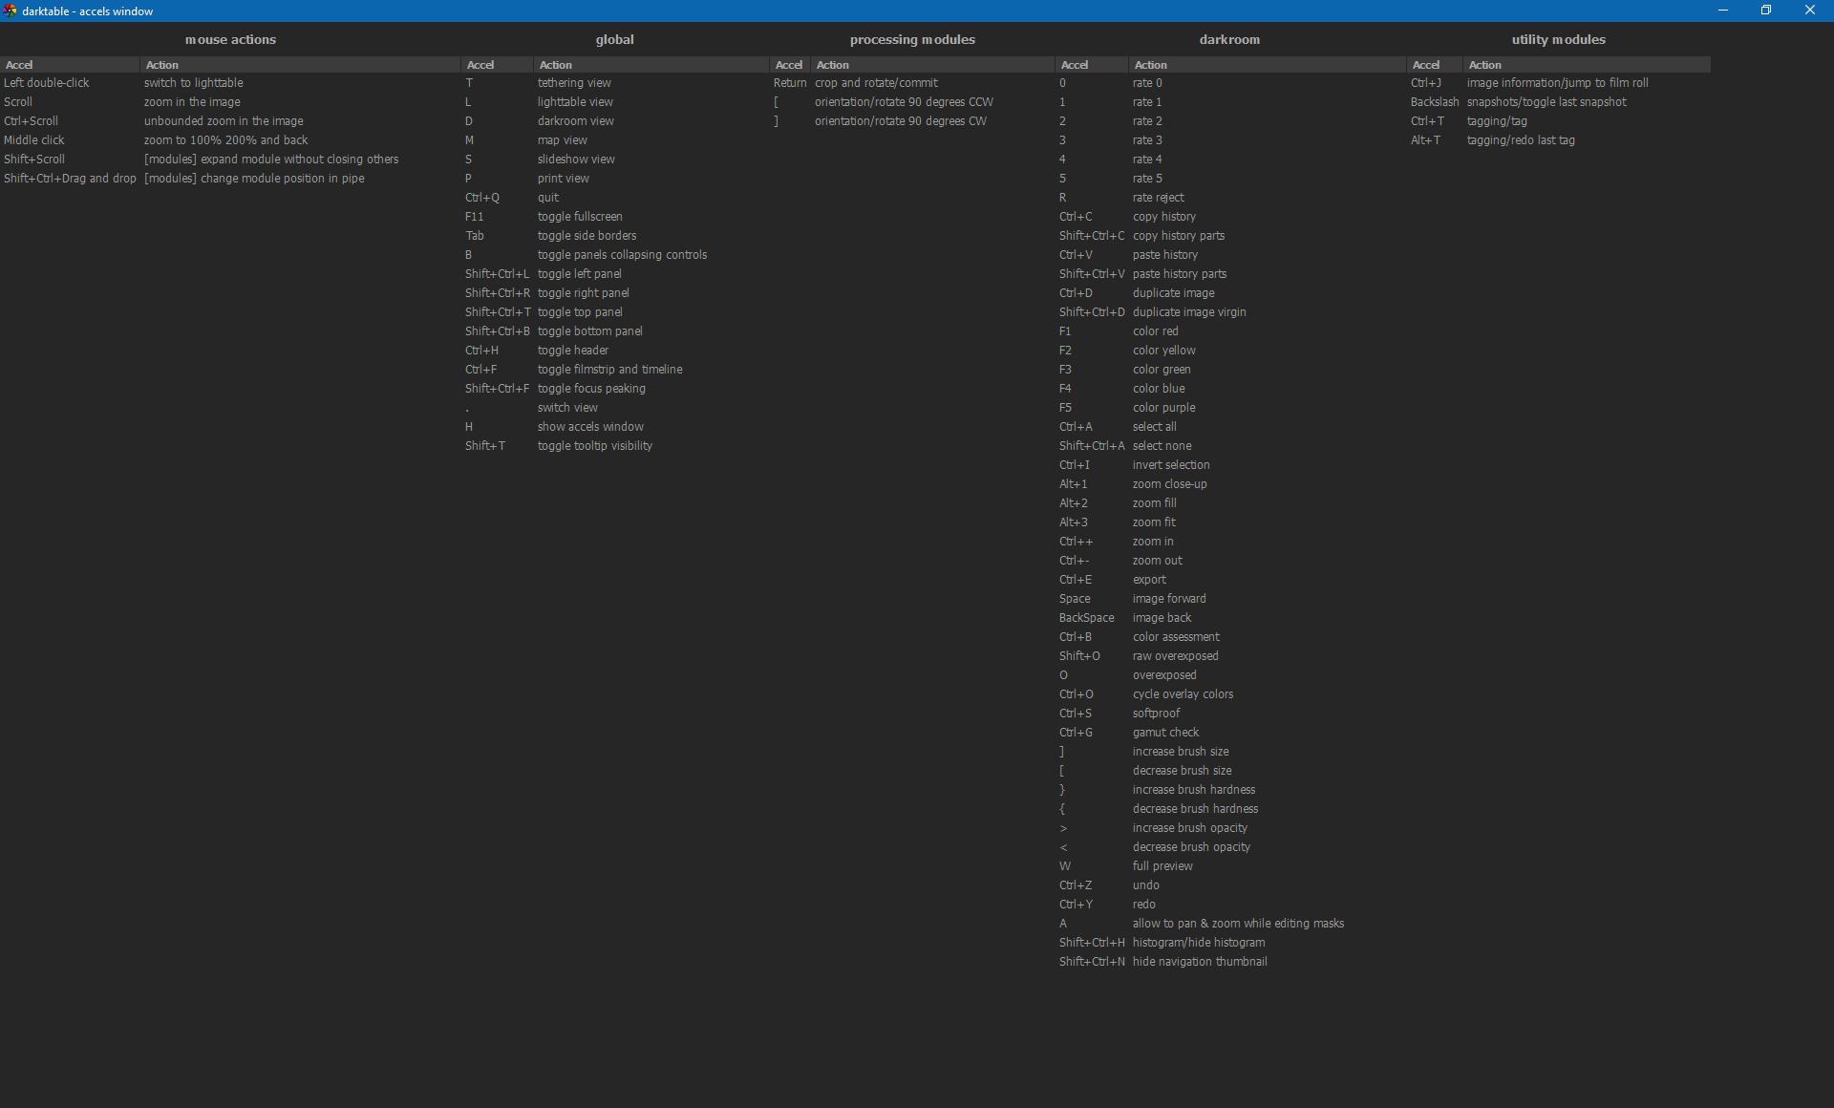This screenshot has width=1834, height=1108.
Task: Click the darktable logo in the titlebar
Action: pyautogui.click(x=10, y=11)
